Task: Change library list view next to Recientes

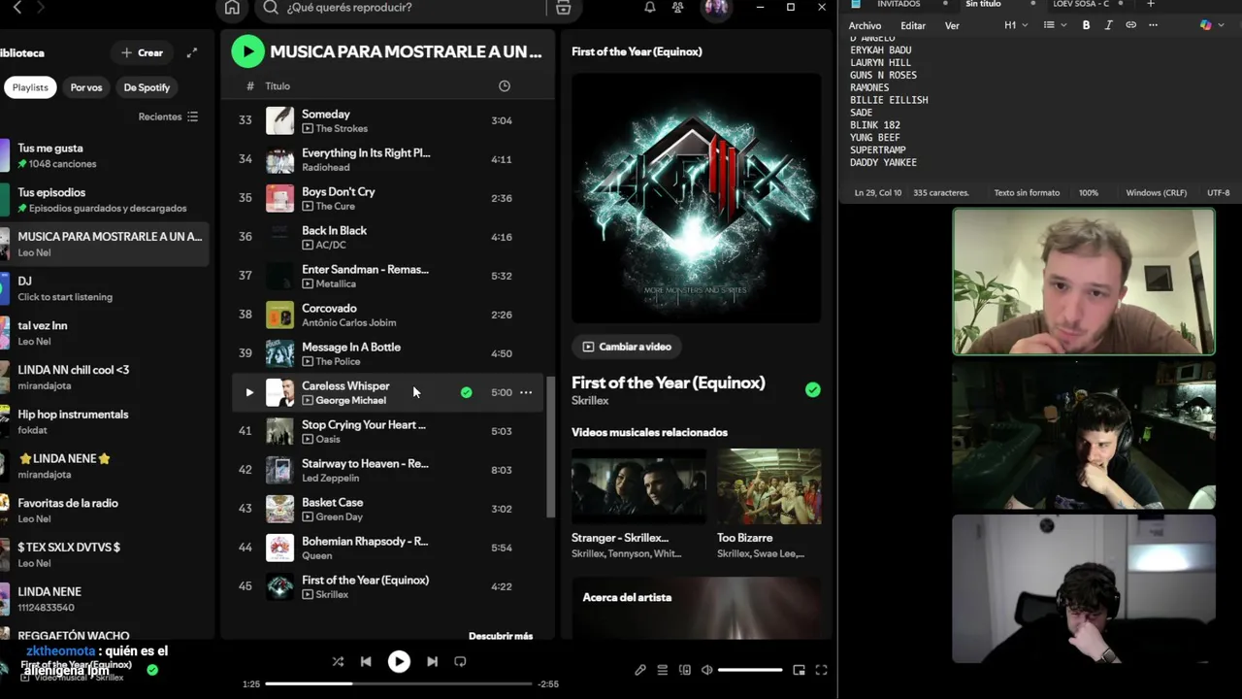Action: tap(192, 116)
